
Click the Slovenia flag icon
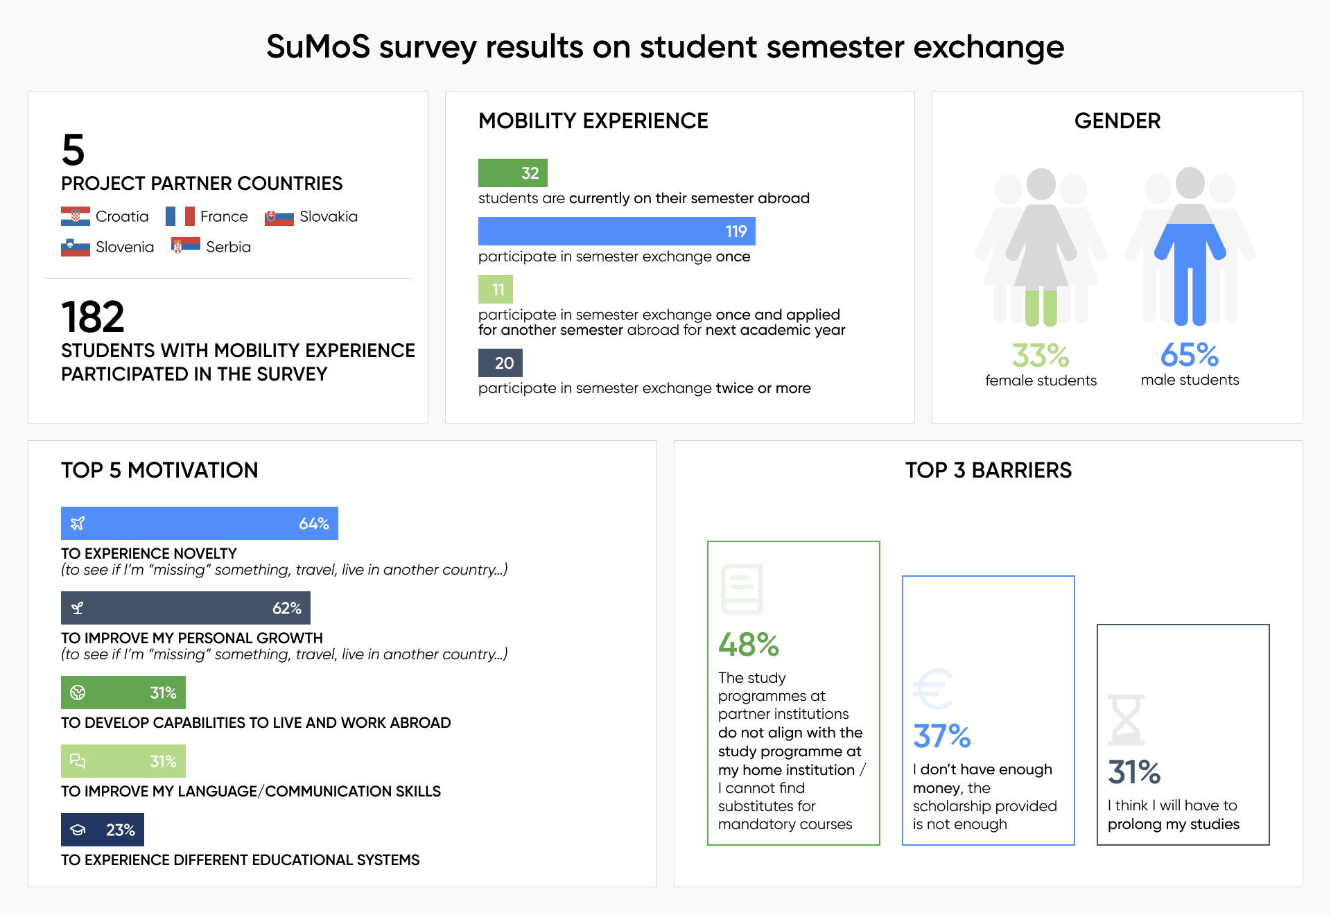pyautogui.click(x=76, y=247)
